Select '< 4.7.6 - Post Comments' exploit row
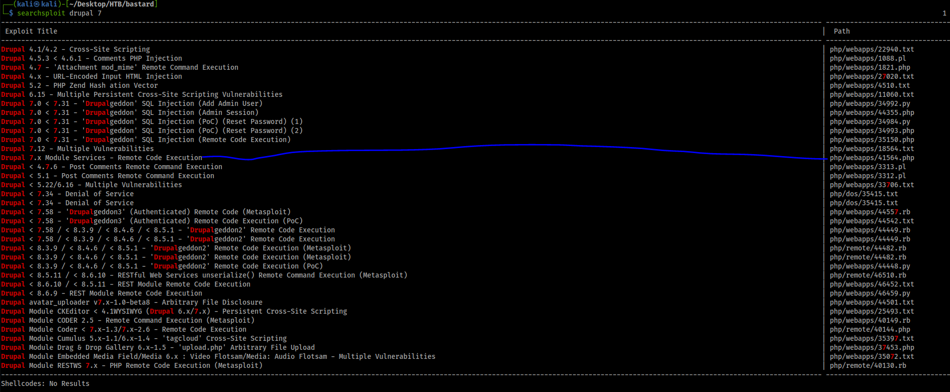Screen dimensions: 950x392 coord(112,167)
